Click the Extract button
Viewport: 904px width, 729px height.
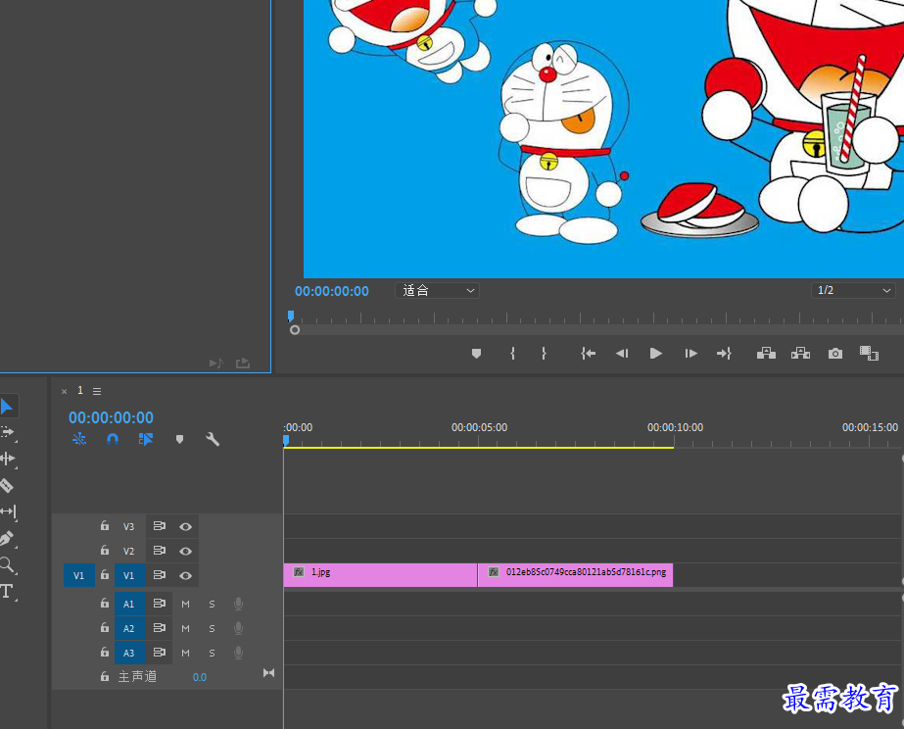(x=801, y=354)
